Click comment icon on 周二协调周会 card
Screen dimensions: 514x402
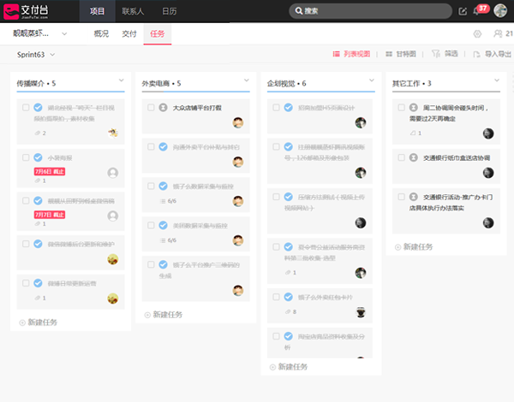pyautogui.click(x=413, y=133)
